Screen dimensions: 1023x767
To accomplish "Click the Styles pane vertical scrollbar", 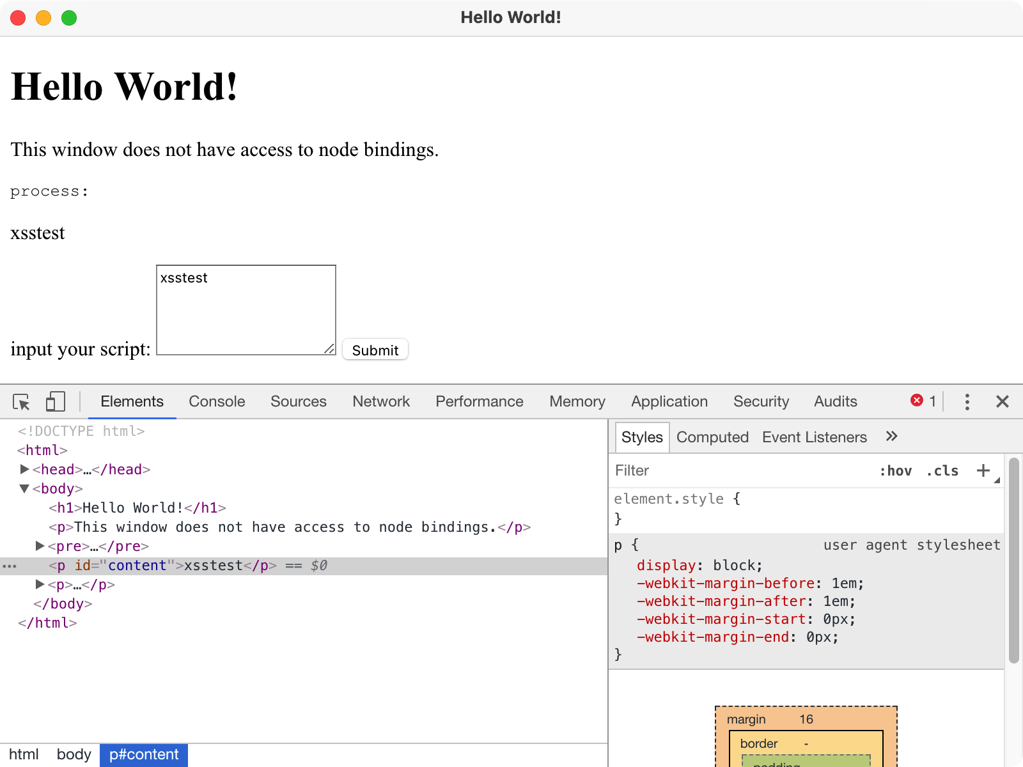I will click(1014, 561).
